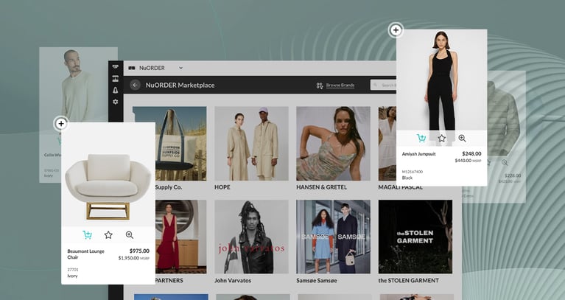Click the $975.00 price on chair card
The image size is (565, 300).
pyautogui.click(x=139, y=251)
